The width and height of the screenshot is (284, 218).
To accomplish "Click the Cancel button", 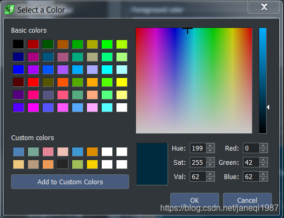I will pos(247,200).
